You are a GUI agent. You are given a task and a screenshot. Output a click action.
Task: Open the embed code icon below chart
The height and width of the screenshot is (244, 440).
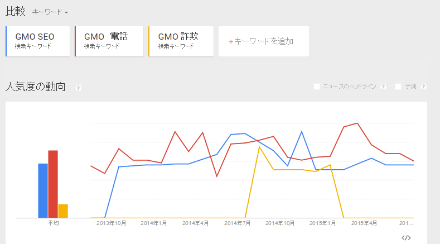click(406, 238)
